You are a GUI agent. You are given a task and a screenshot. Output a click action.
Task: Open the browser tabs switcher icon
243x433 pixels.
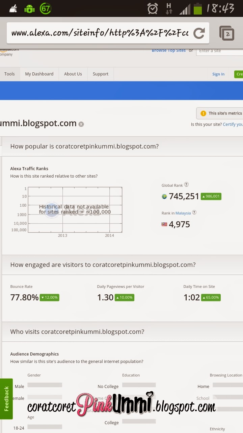[226, 33]
